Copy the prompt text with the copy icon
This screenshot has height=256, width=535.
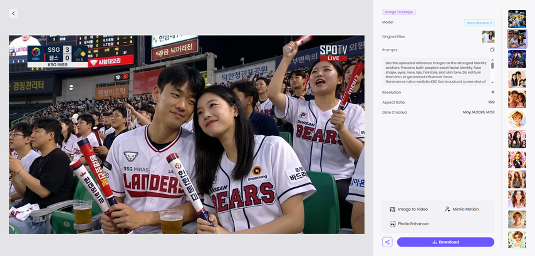click(x=492, y=50)
